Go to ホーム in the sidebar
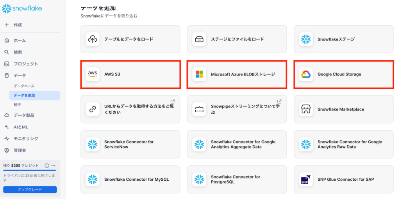400x199 pixels. (x=20, y=41)
